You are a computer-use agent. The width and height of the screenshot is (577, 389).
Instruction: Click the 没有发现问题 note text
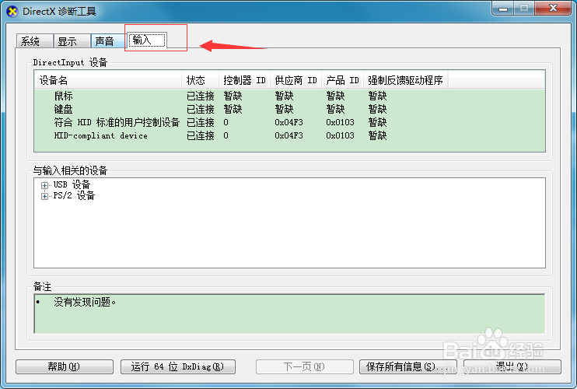coord(85,302)
